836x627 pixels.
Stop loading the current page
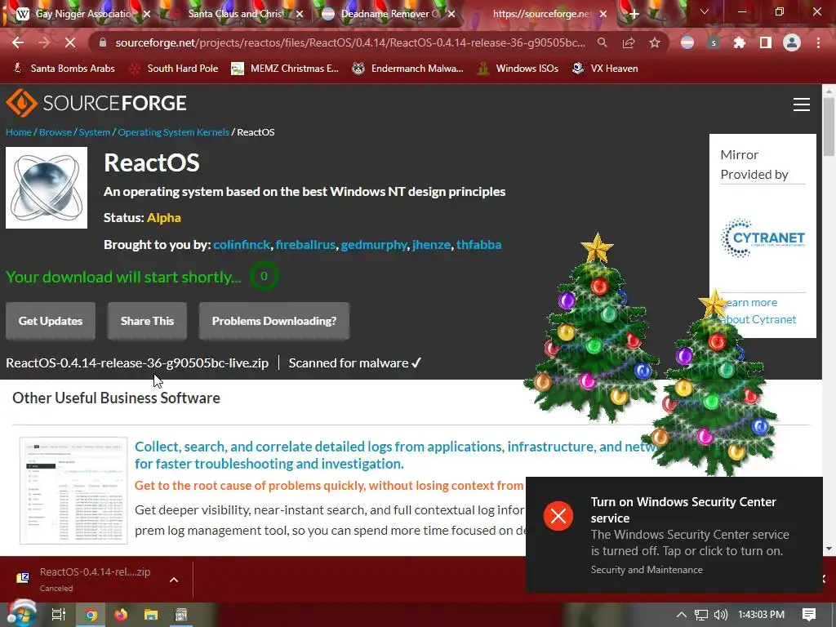pos(70,42)
